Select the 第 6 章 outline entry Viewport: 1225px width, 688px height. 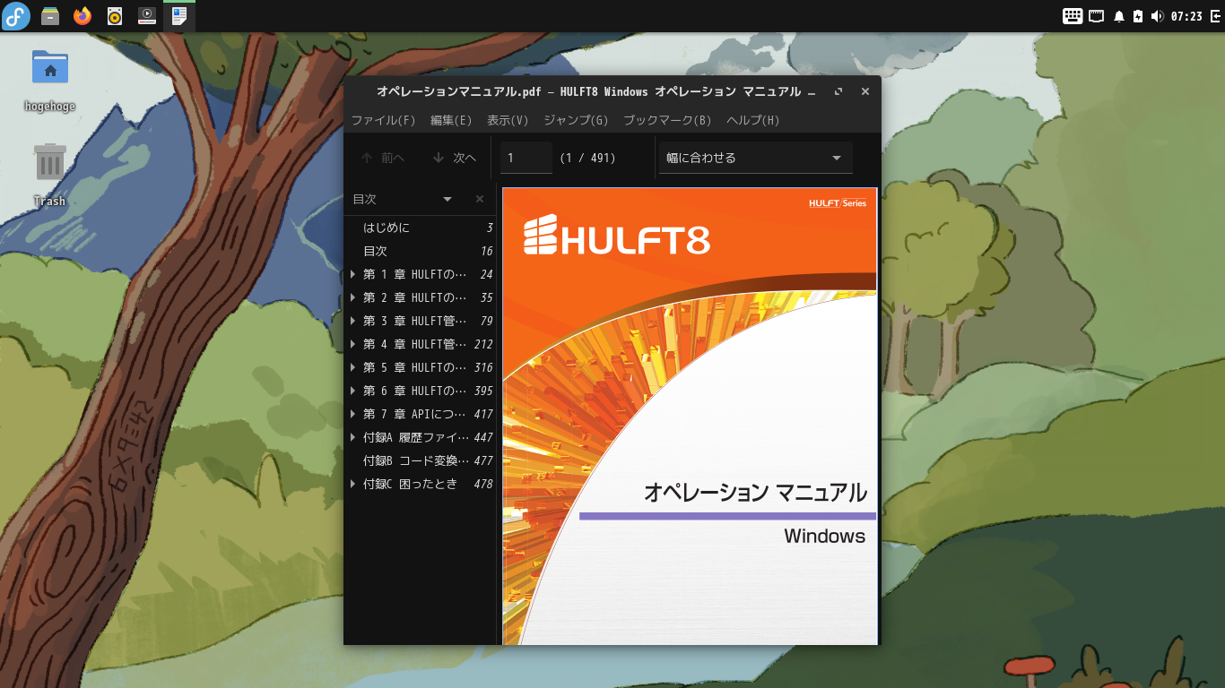(421, 391)
